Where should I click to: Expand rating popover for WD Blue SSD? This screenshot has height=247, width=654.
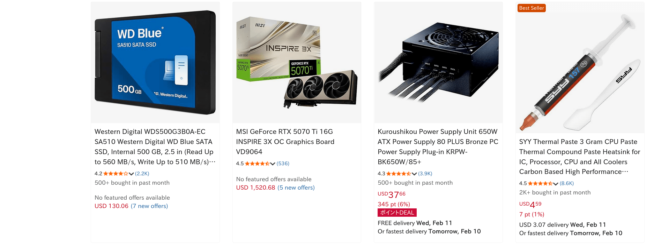coord(131,174)
